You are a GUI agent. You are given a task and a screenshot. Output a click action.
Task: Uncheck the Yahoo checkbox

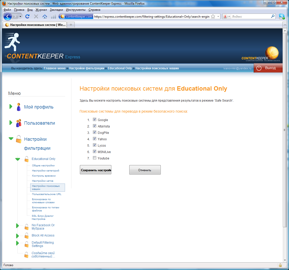(x=94, y=139)
